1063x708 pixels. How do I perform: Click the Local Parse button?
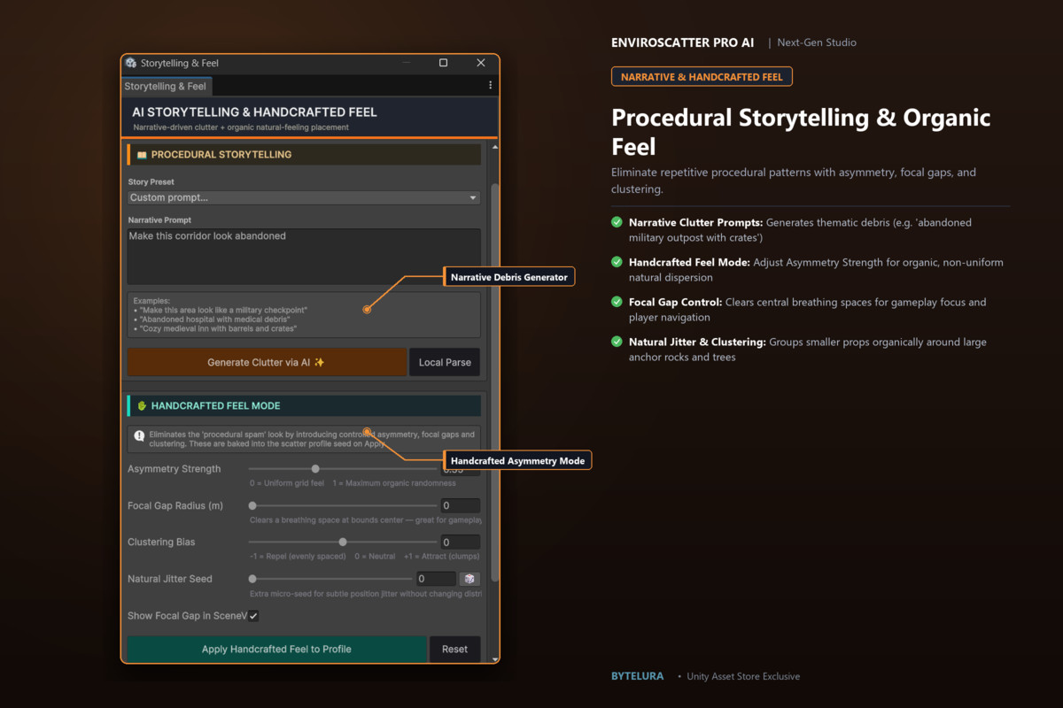click(x=445, y=362)
